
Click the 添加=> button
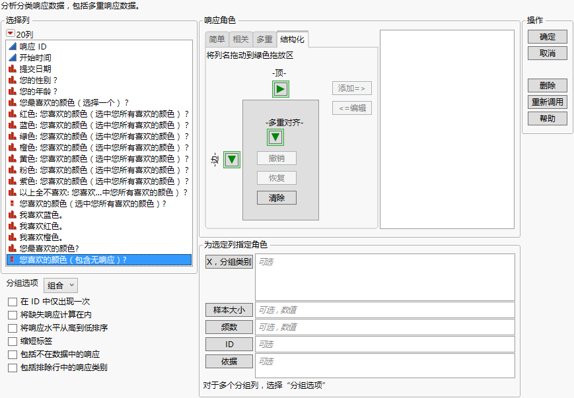click(x=352, y=88)
